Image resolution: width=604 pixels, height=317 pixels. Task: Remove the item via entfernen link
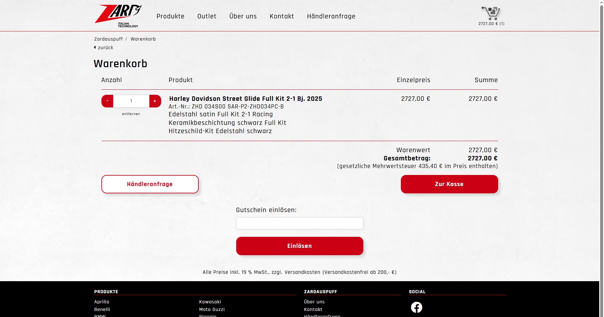click(131, 113)
